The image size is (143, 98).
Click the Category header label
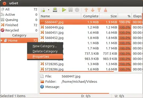click(x=19, y=35)
